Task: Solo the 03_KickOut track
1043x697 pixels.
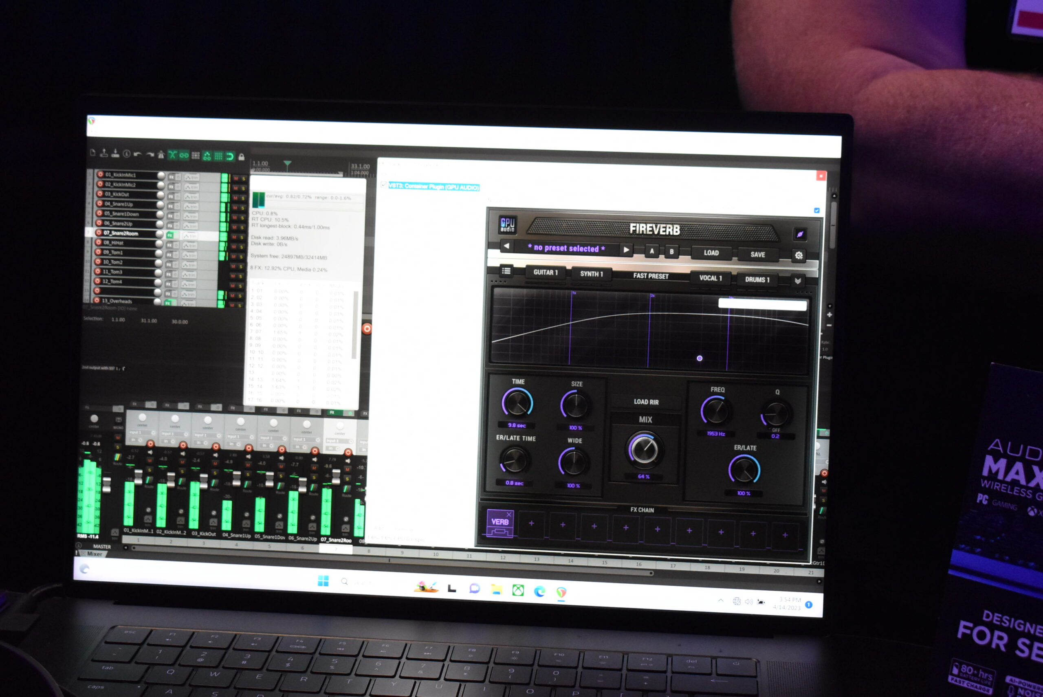Action: pyautogui.click(x=243, y=198)
